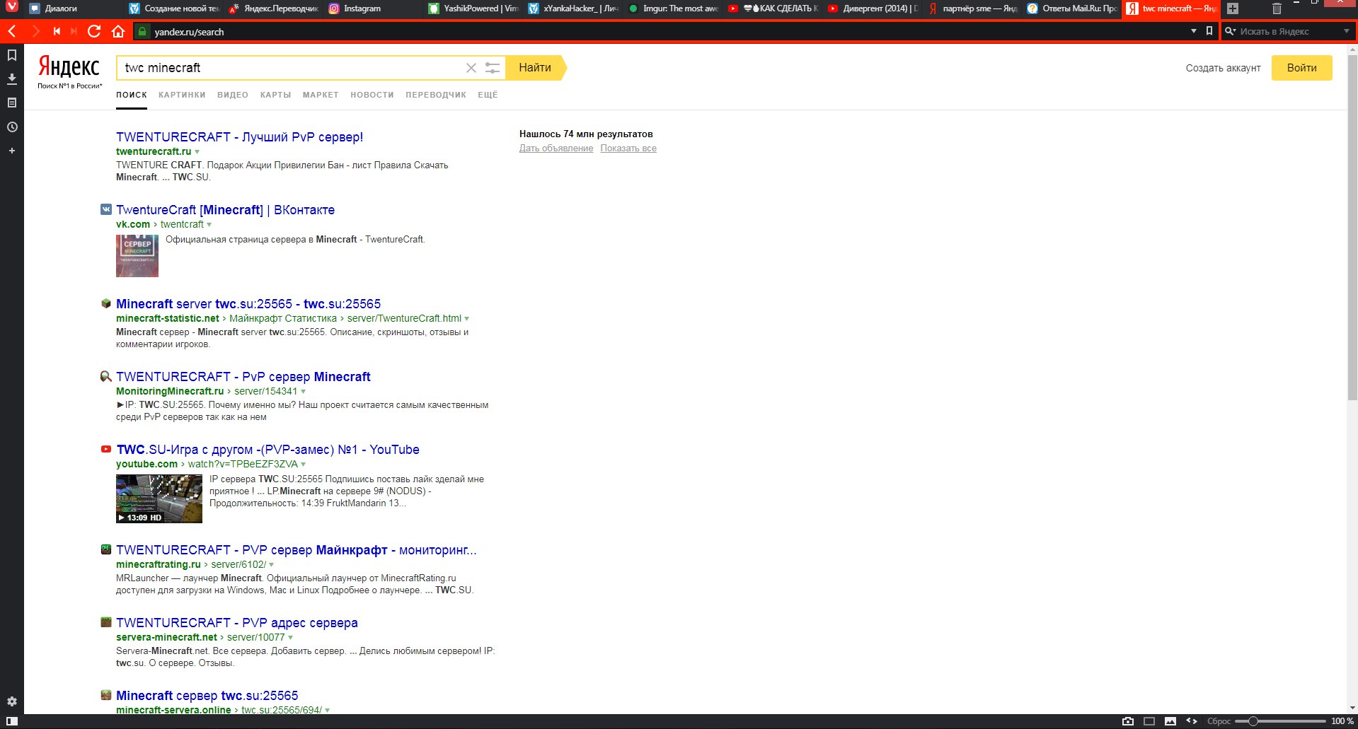This screenshot has height=729, width=1358.
Task: Open the TwentureCraft ВКонтакте result link
Action: coord(225,210)
